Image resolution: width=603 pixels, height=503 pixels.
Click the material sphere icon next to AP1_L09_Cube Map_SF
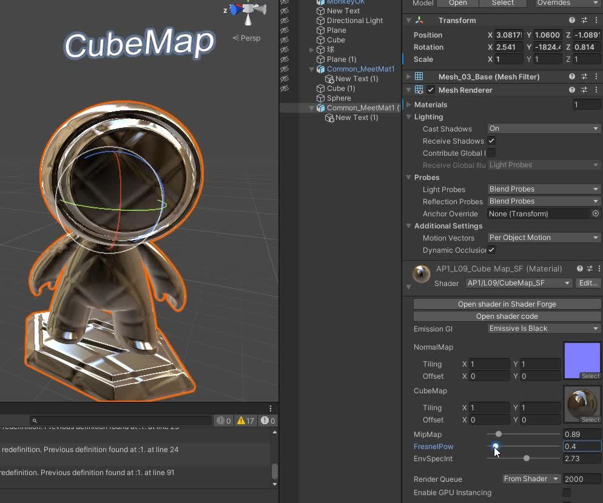click(422, 274)
